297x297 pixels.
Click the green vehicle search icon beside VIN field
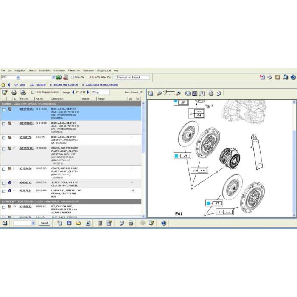pos(59,77)
